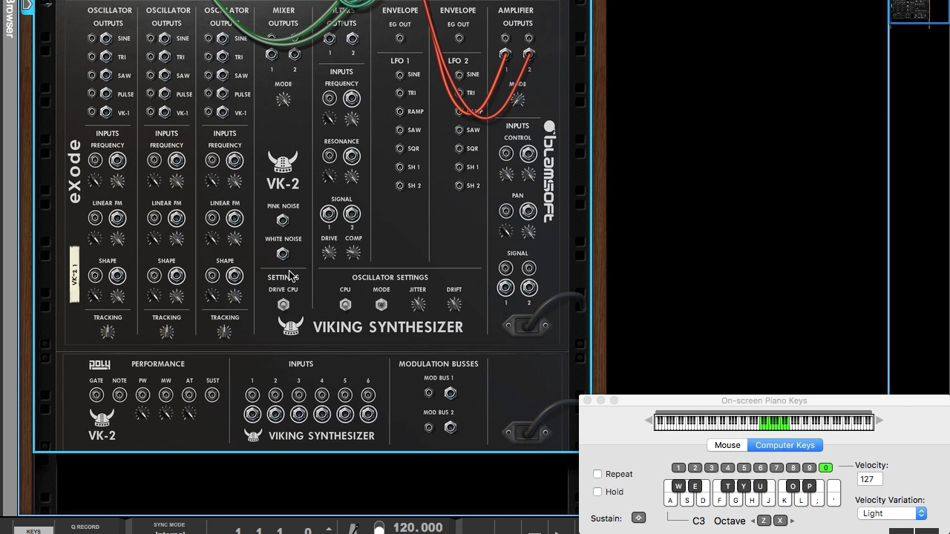Click the LFO 1 TRI jack

click(x=400, y=93)
